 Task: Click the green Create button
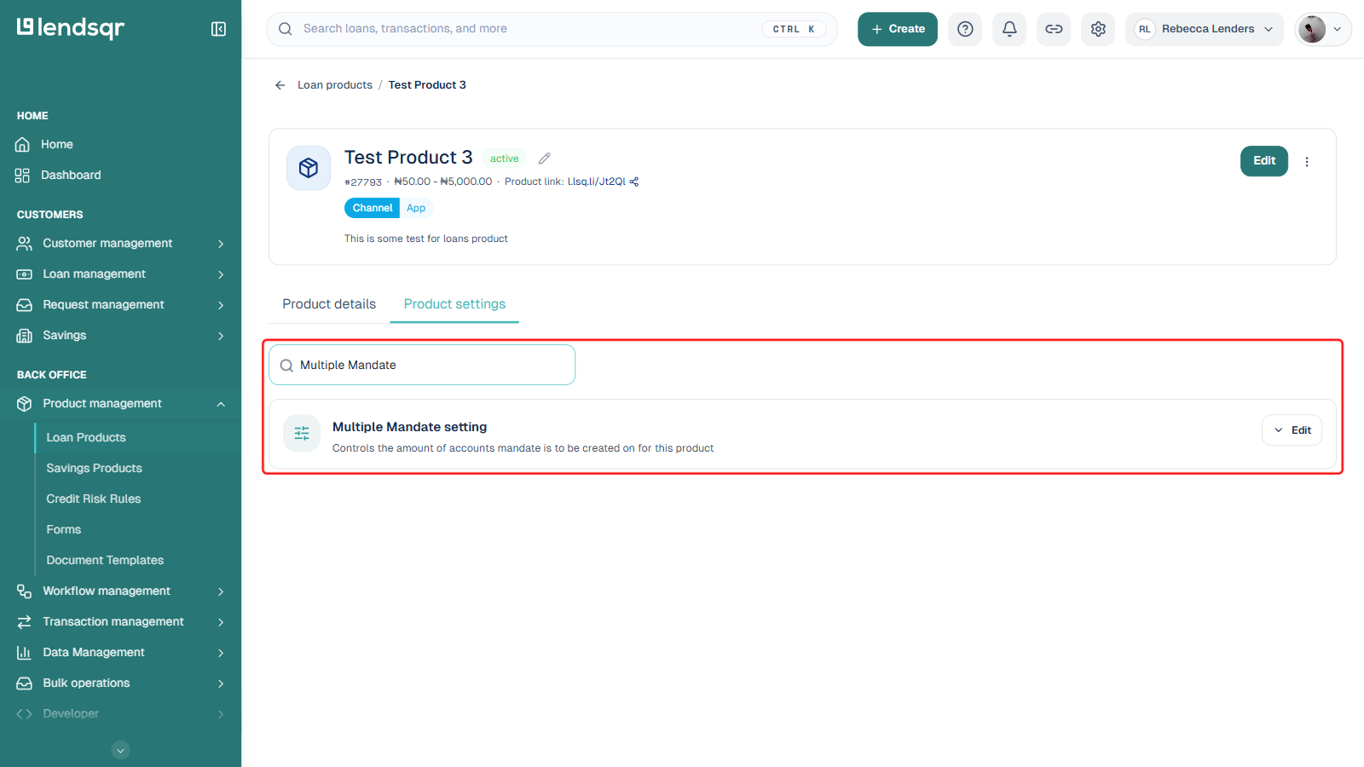click(x=898, y=29)
